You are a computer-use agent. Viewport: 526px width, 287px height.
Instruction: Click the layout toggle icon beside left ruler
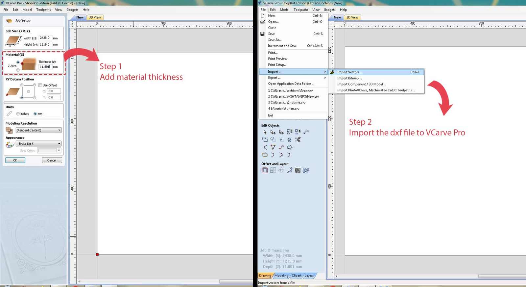click(73, 25)
